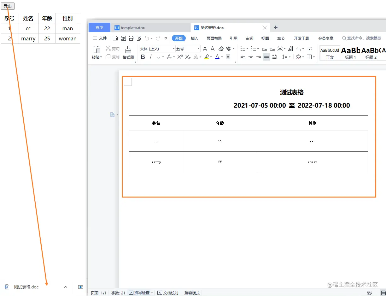Click the text effects outlined A icon
This screenshot has height=296, width=386.
196,57
